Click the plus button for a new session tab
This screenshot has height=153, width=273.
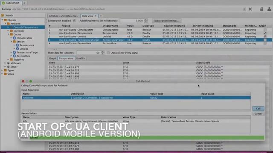25,3
